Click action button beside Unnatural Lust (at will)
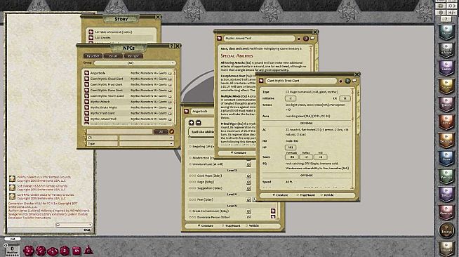This screenshot has width=459, height=257. click(248, 164)
